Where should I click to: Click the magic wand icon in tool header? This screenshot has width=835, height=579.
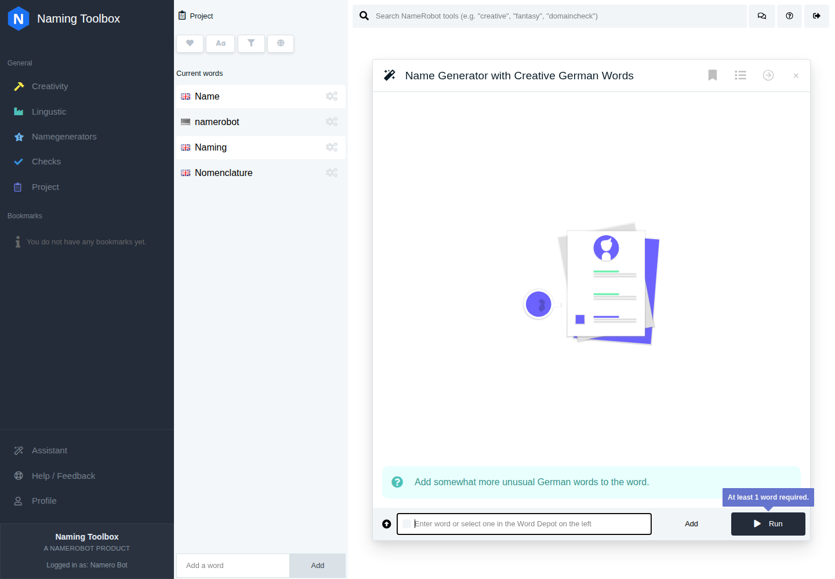tap(390, 75)
